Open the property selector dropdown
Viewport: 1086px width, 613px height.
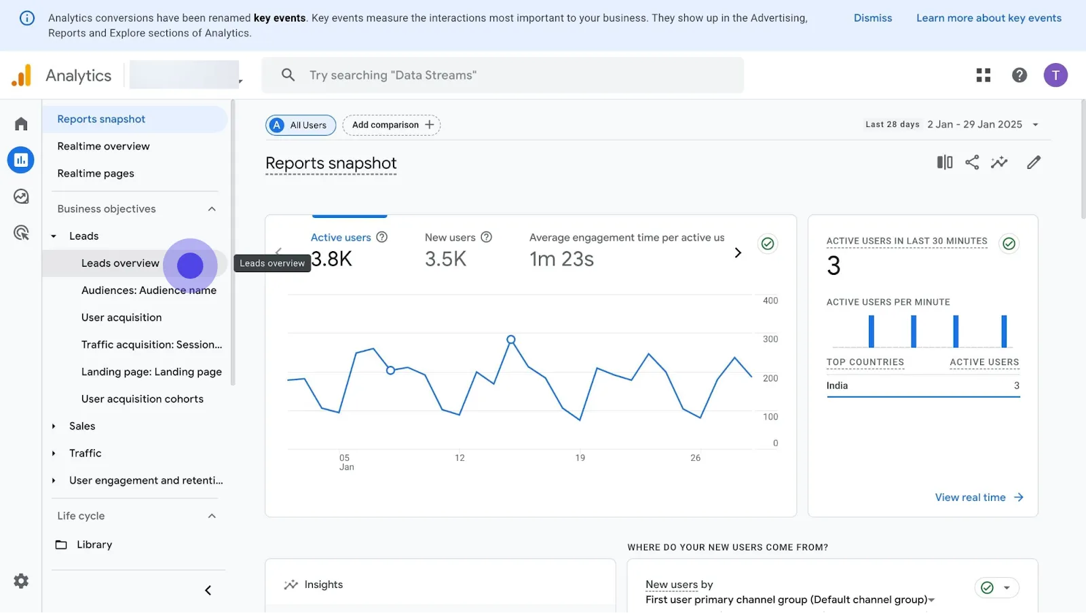click(x=240, y=81)
